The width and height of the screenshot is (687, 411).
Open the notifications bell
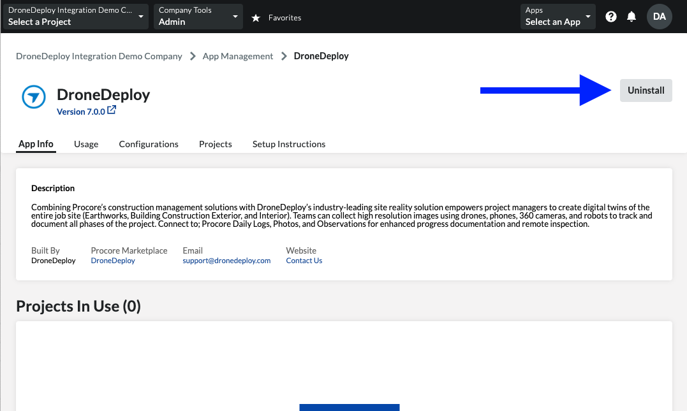click(x=632, y=17)
